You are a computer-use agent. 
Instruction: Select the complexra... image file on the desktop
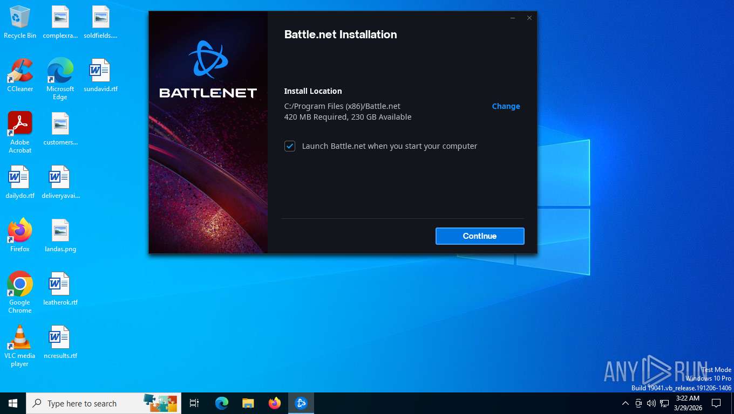(x=60, y=22)
